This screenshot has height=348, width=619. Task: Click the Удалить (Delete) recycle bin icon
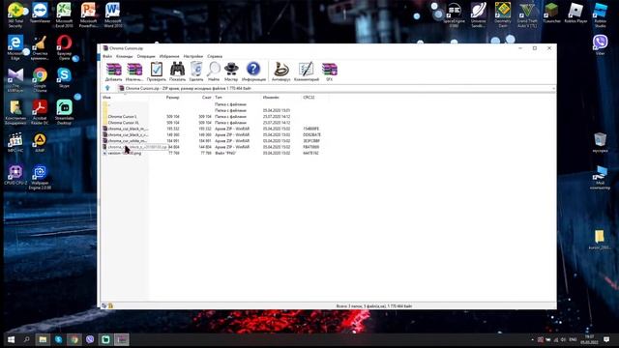196,72
